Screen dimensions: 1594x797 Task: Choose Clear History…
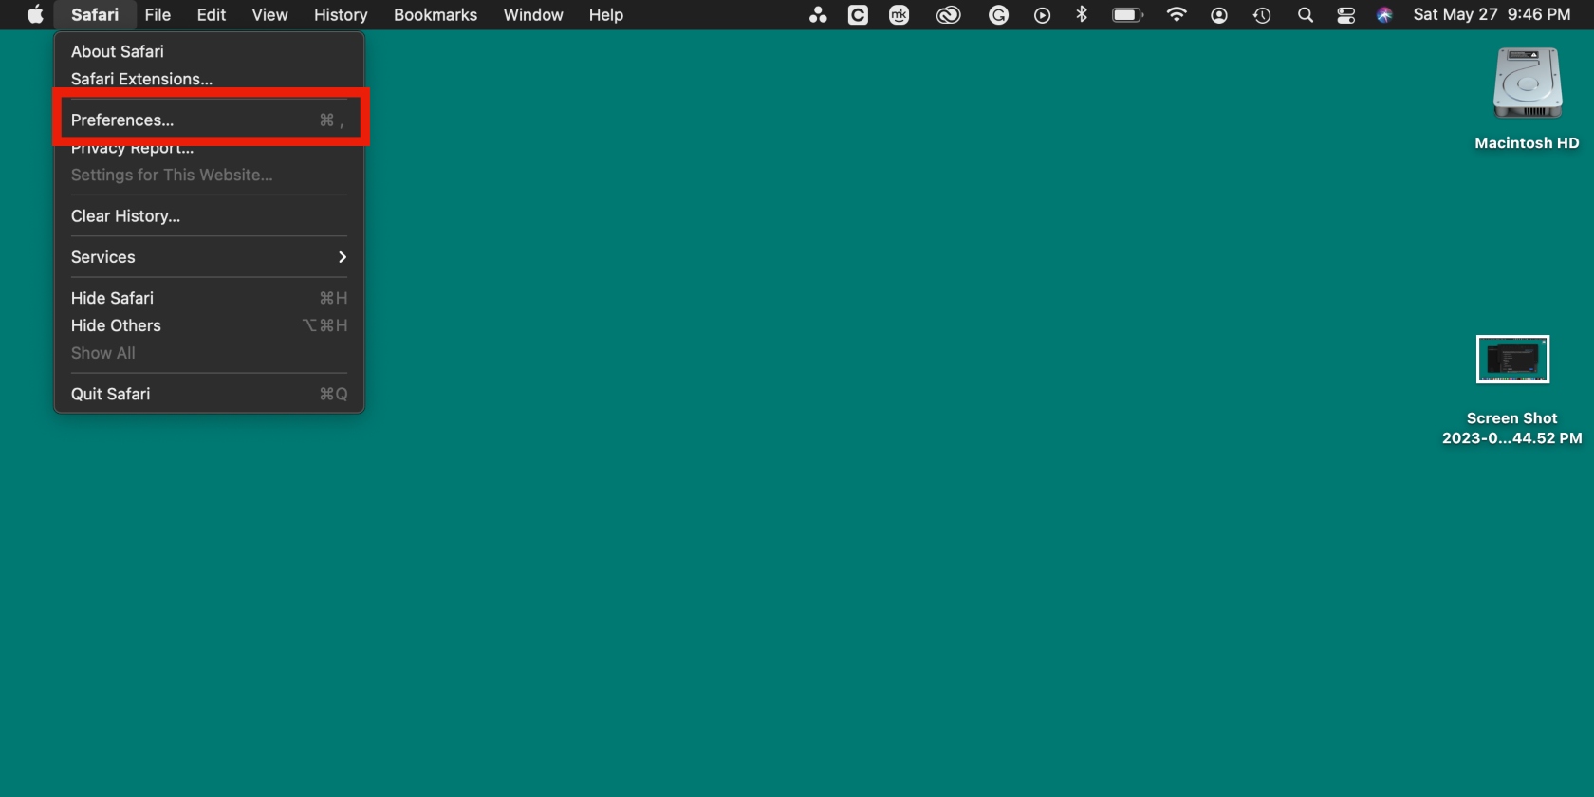tap(209, 215)
